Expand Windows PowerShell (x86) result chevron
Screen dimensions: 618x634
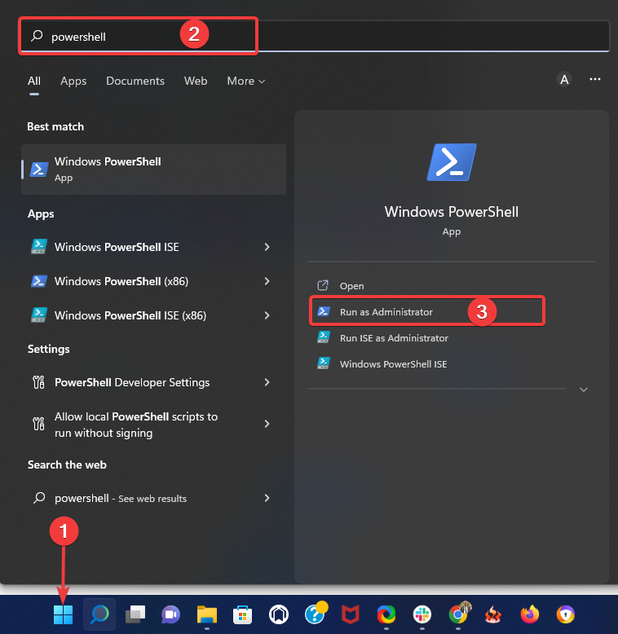(x=267, y=281)
